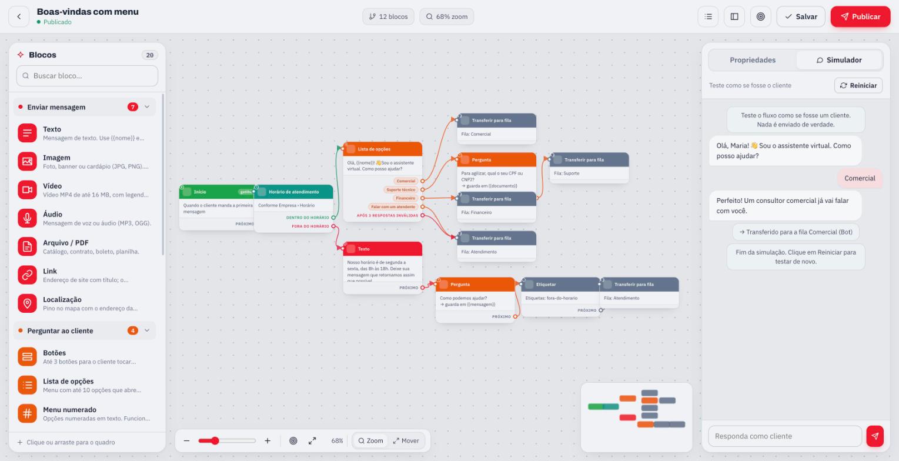Select the Lista de opções canvas node

[383, 182]
